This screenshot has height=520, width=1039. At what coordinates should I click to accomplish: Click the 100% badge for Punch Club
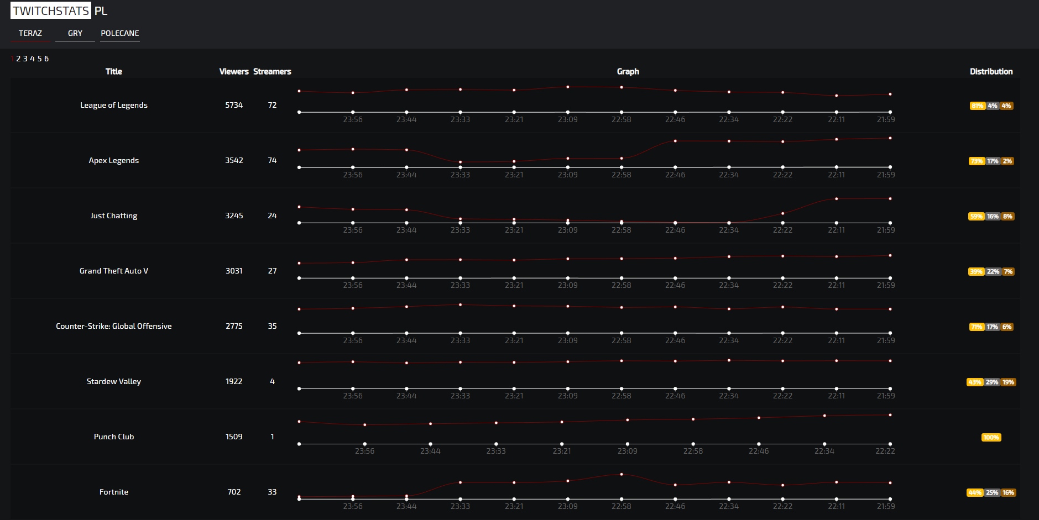point(991,438)
